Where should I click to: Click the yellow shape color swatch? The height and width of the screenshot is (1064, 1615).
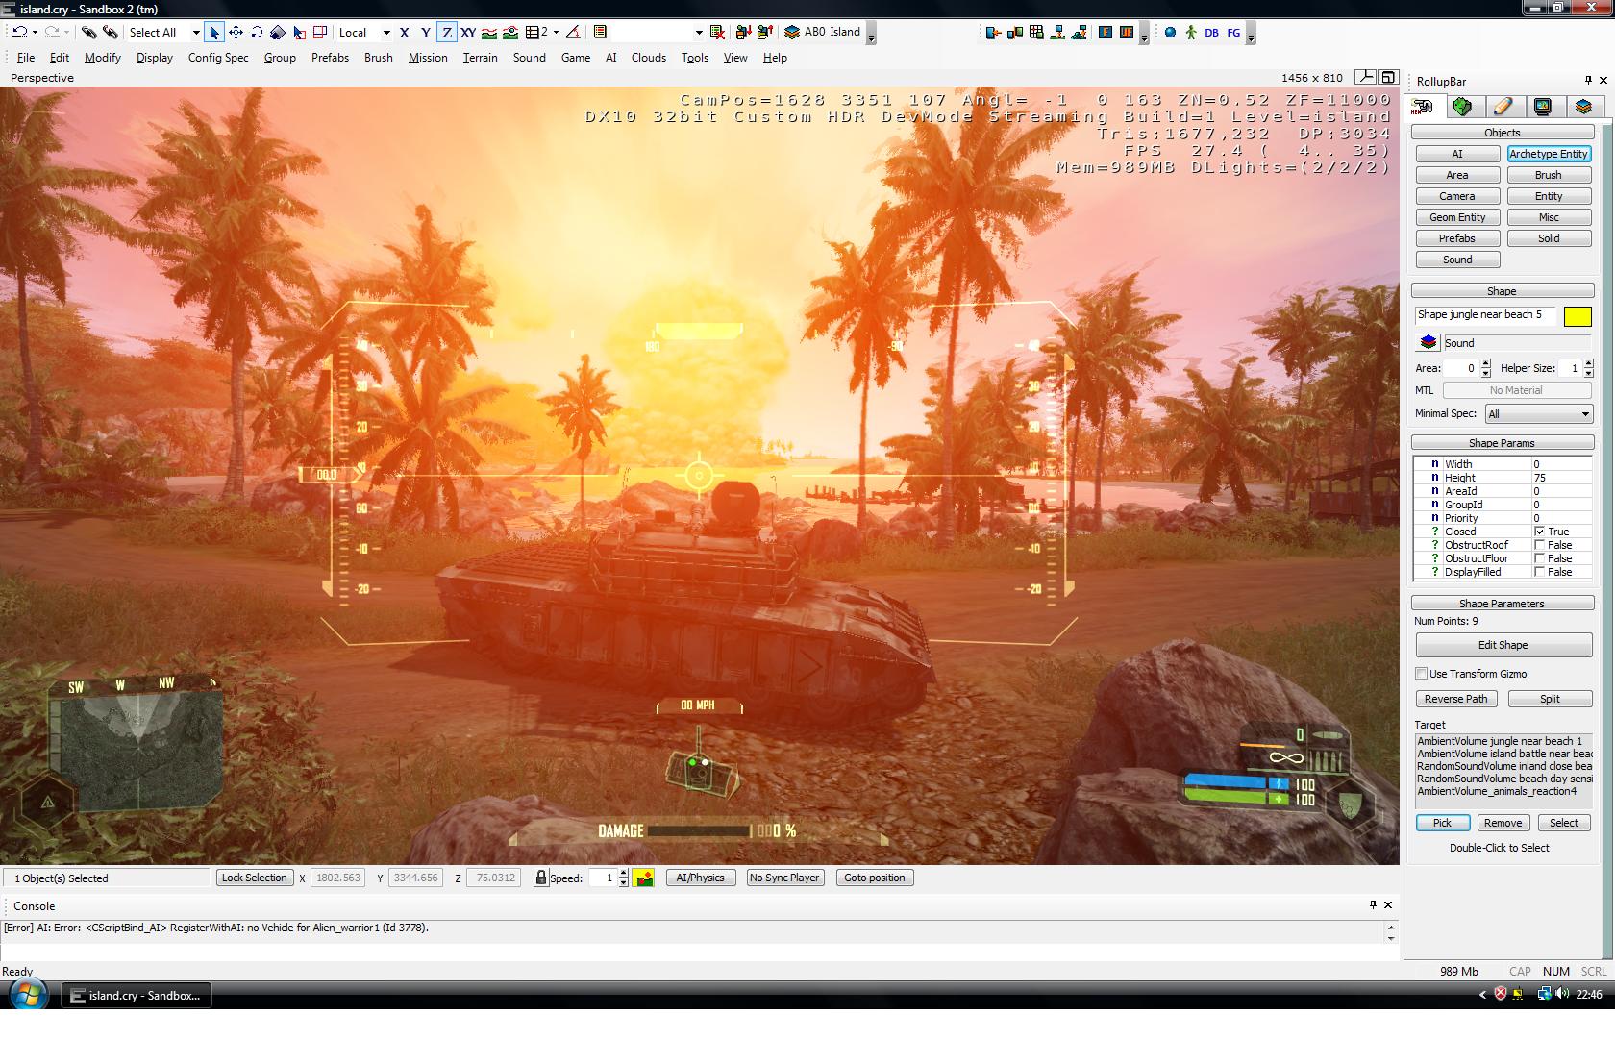click(1578, 316)
